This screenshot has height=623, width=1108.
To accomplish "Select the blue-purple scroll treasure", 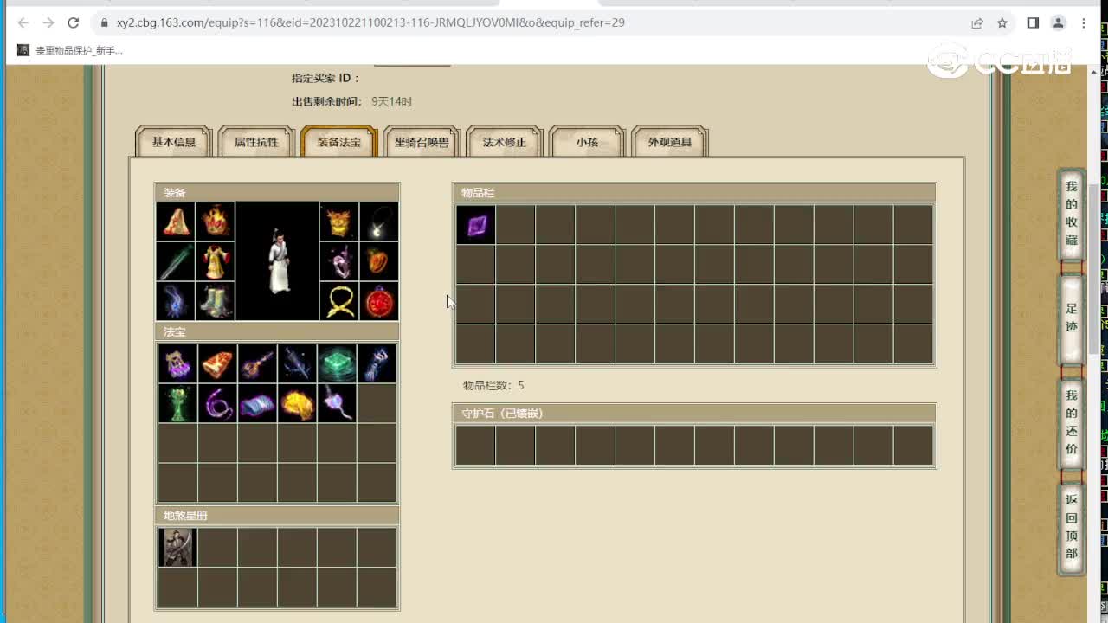I will (257, 403).
